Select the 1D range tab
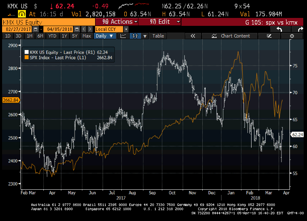307x221 pixels. click(8, 36)
